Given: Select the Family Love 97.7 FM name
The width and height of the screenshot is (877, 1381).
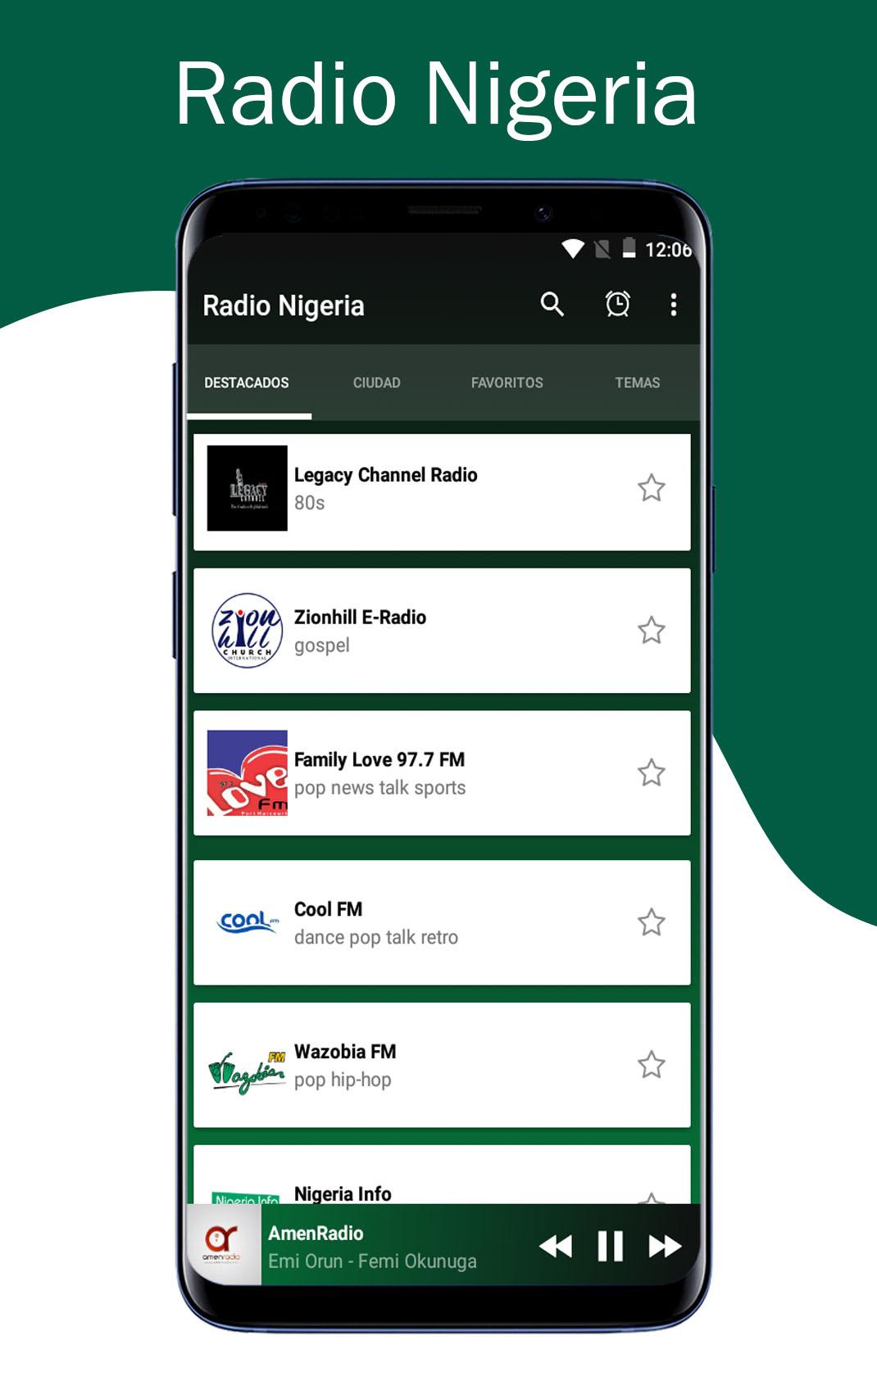Looking at the screenshot, I should tap(379, 760).
